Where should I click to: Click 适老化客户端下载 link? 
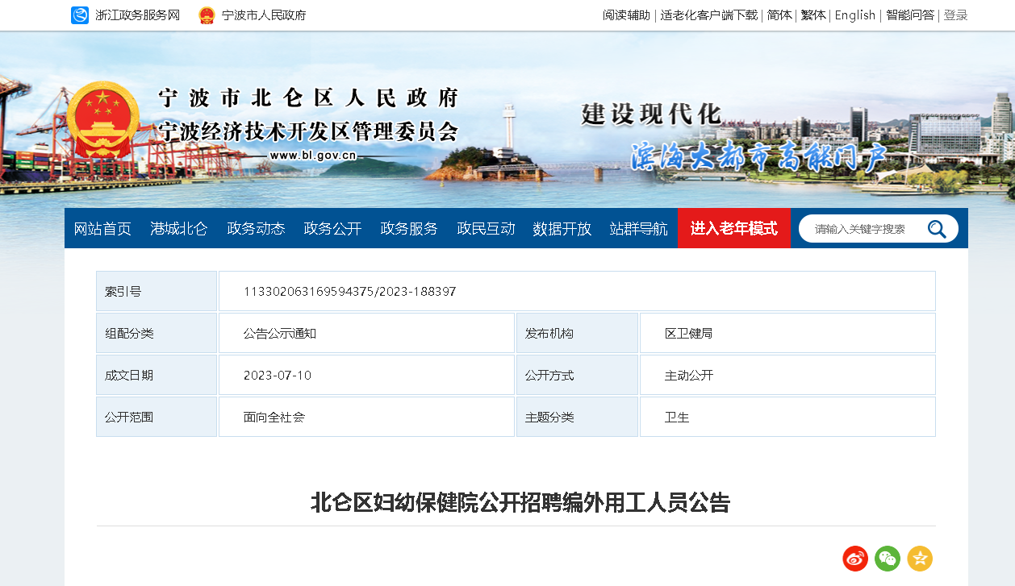point(709,15)
